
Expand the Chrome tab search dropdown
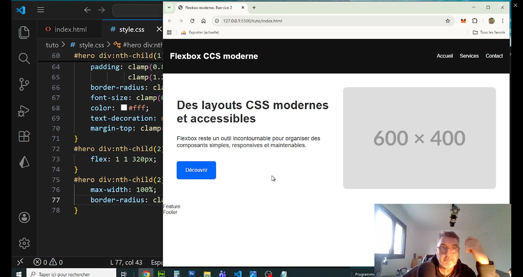pyautogui.click(x=169, y=8)
